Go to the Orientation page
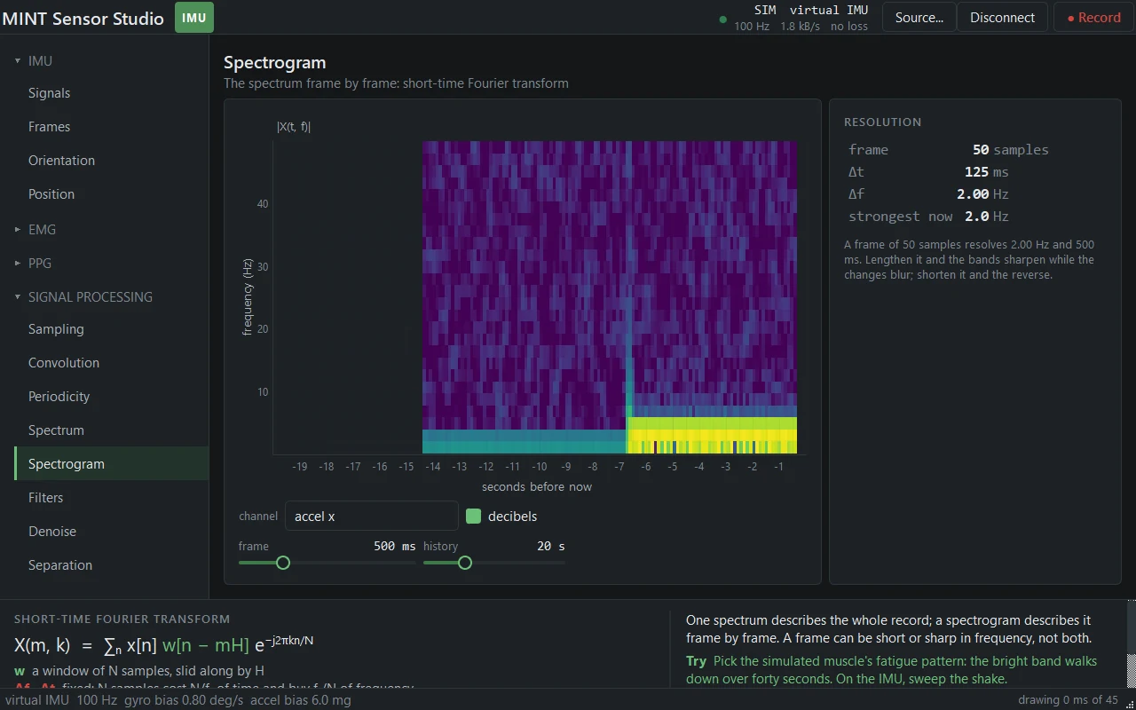 112,161
